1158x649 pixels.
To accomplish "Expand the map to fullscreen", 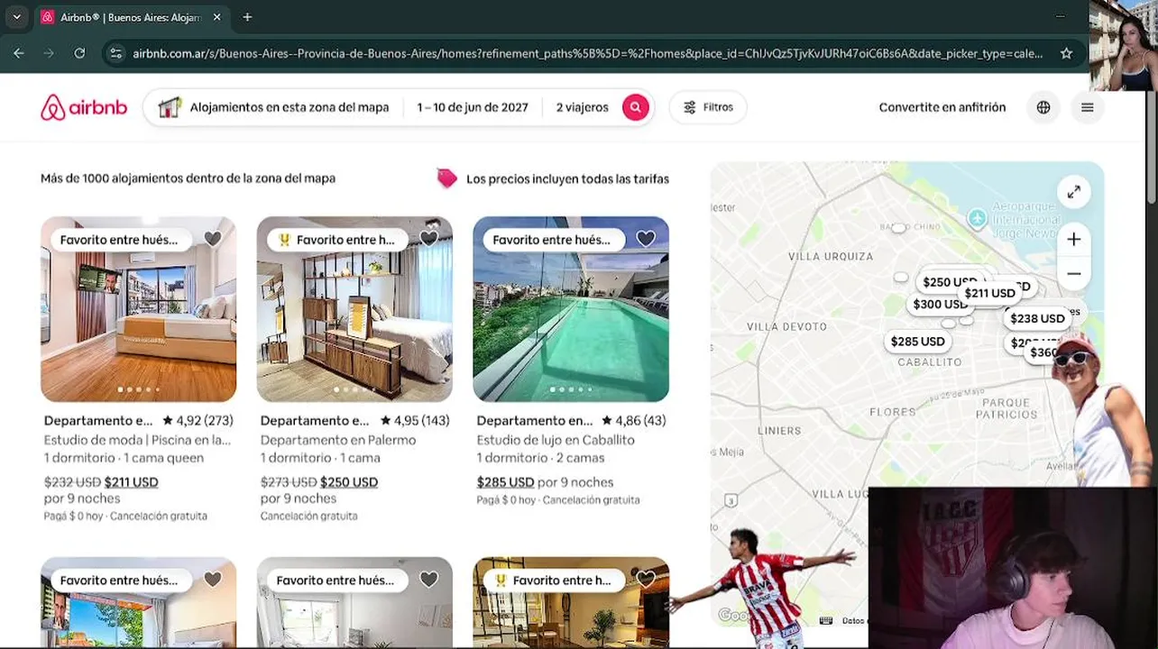I will pyautogui.click(x=1074, y=192).
